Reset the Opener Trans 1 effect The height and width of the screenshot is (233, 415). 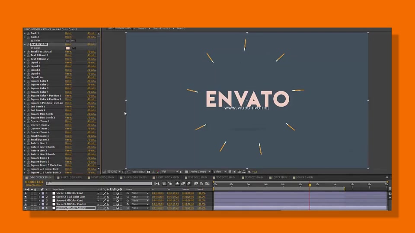click(68, 121)
